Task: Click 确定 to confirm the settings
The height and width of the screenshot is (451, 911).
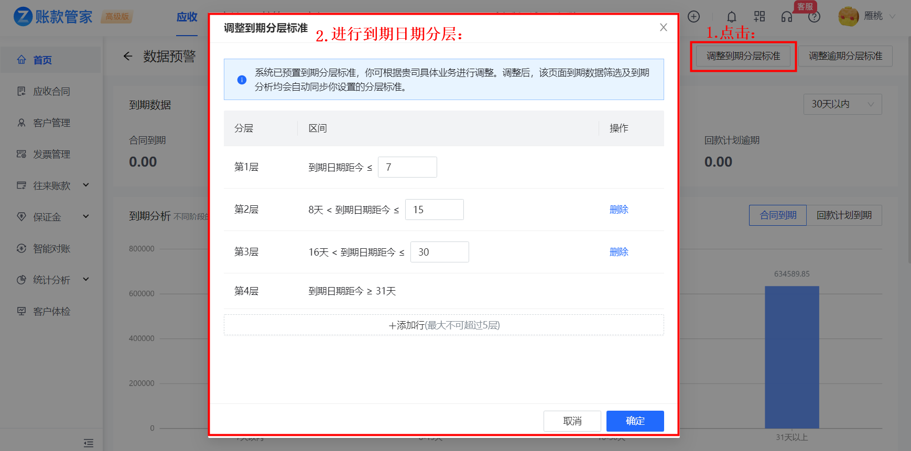Action: 635,421
